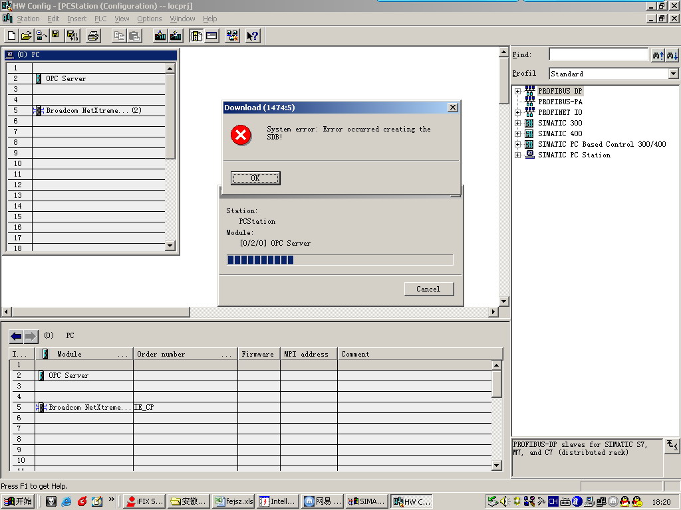
Task: Open the View menu
Action: point(122,19)
